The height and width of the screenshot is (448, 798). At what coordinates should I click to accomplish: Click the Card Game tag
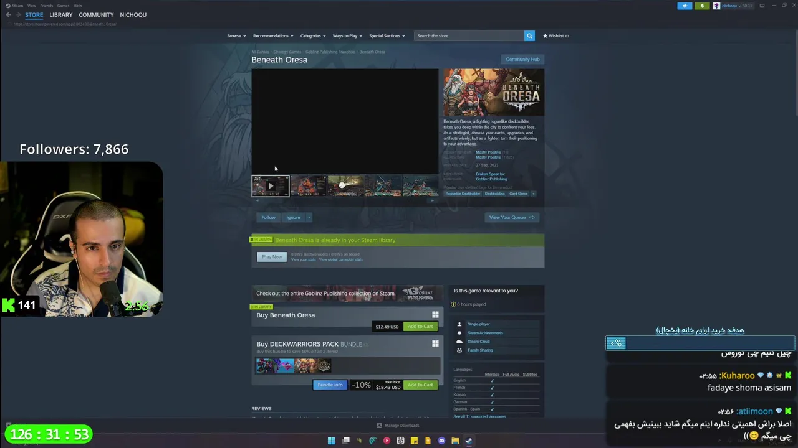click(518, 194)
